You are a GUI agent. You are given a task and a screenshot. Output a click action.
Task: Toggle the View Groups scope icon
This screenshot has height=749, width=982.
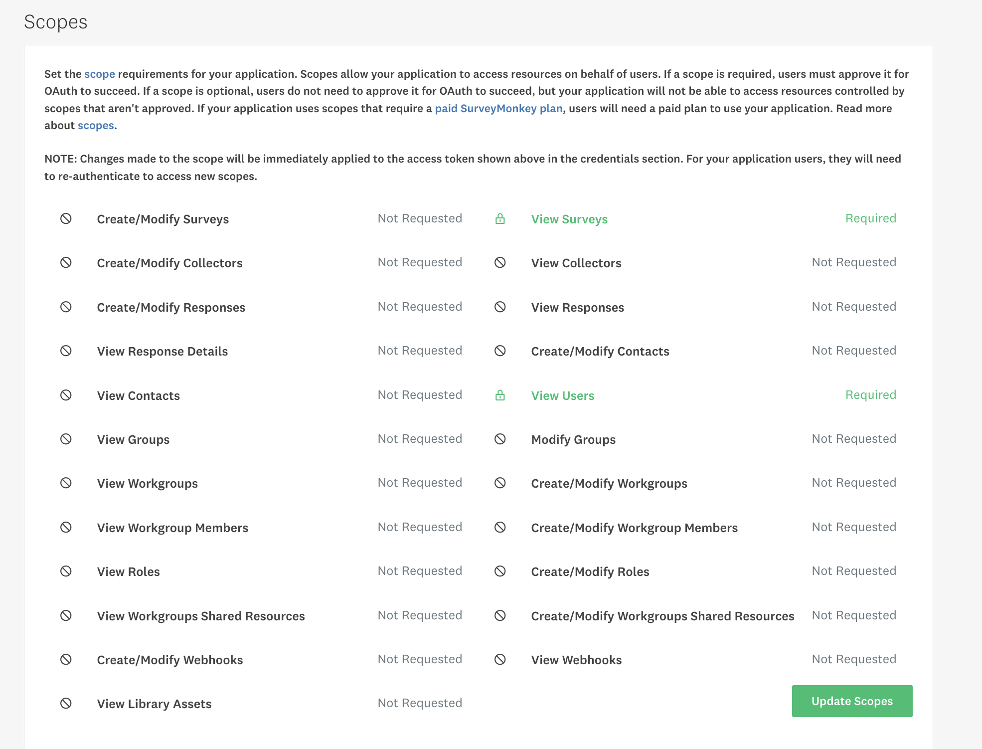pos(66,439)
